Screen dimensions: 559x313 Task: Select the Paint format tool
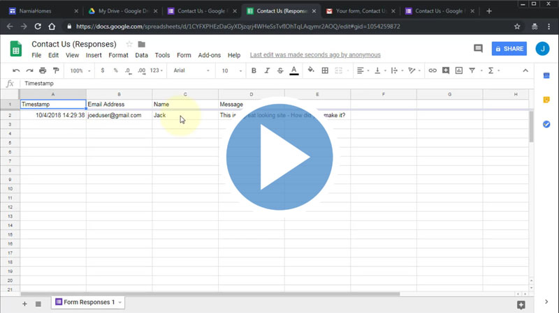(56, 70)
